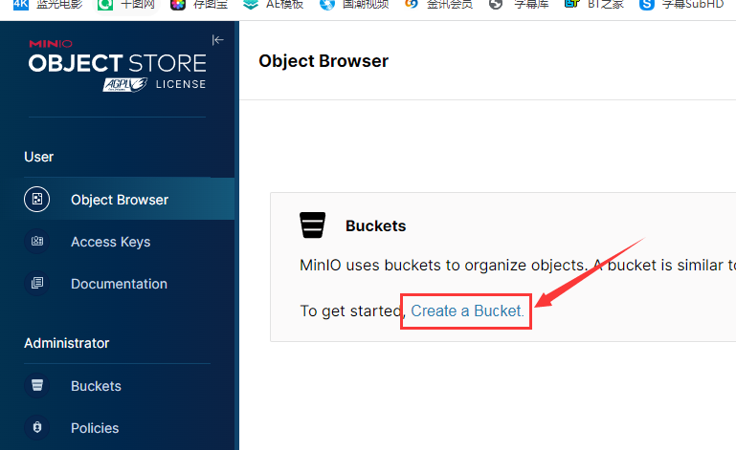Click the MinIO Object Store logo
Screen dimensions: 736x450
117,63
